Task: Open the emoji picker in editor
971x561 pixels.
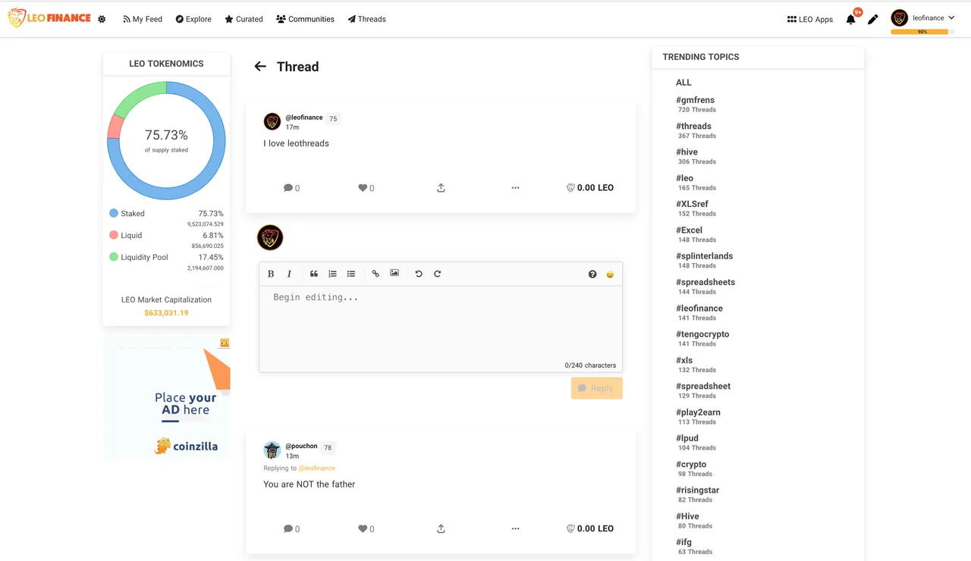Action: click(610, 274)
